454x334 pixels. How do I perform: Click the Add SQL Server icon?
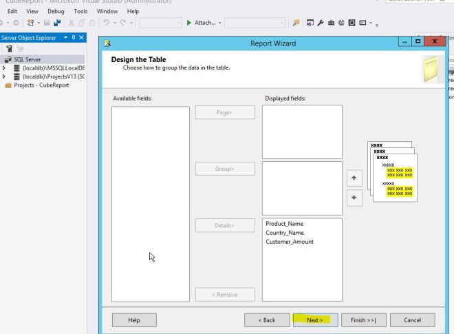tap(9, 49)
